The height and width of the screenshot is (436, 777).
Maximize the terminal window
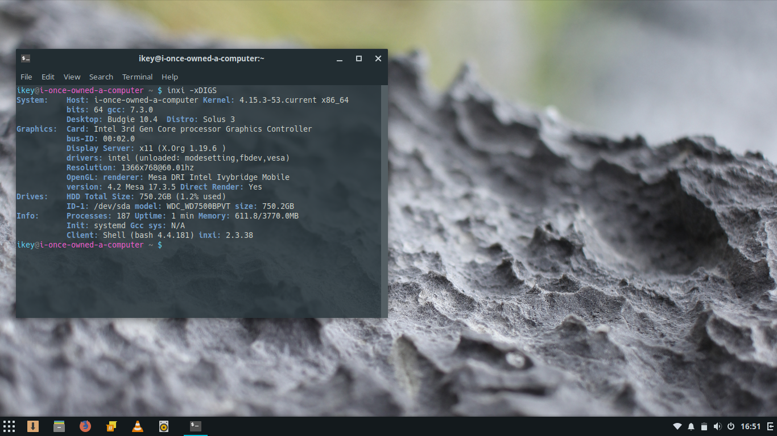(359, 58)
